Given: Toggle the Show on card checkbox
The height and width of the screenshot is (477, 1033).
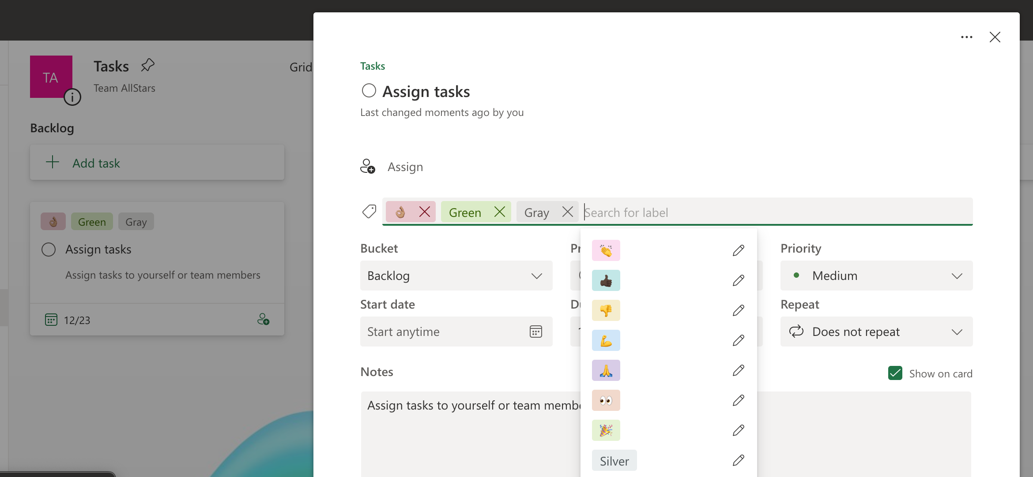Looking at the screenshot, I should pos(895,373).
